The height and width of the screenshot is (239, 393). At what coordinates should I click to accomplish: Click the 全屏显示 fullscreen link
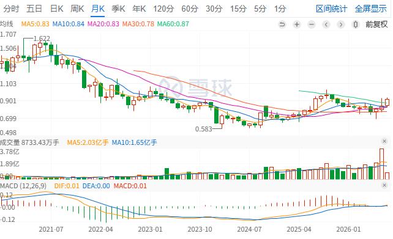pyautogui.click(x=371, y=9)
